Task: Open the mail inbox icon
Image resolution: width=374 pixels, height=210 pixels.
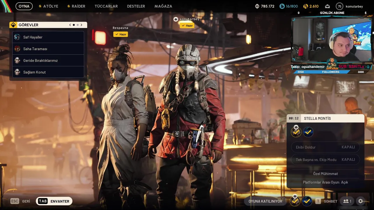Action: pyautogui.click(x=327, y=6)
